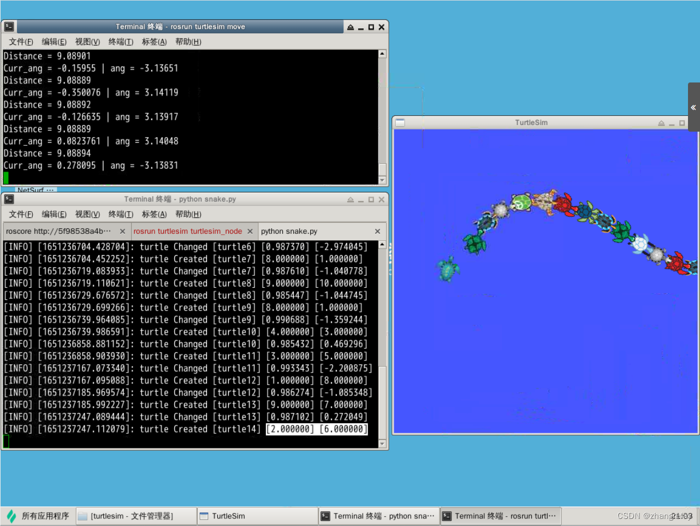Open 文件(F) menu in python snake.py terminal
This screenshot has height=526, width=700.
click(21, 214)
